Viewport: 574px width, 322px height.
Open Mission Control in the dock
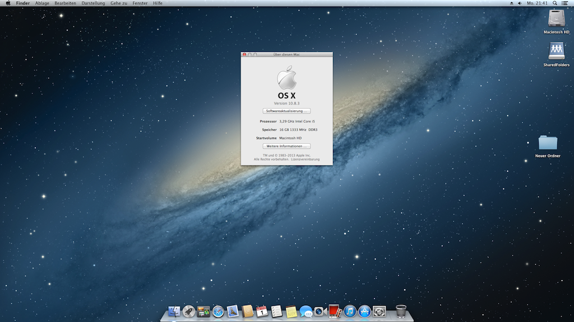(203, 311)
